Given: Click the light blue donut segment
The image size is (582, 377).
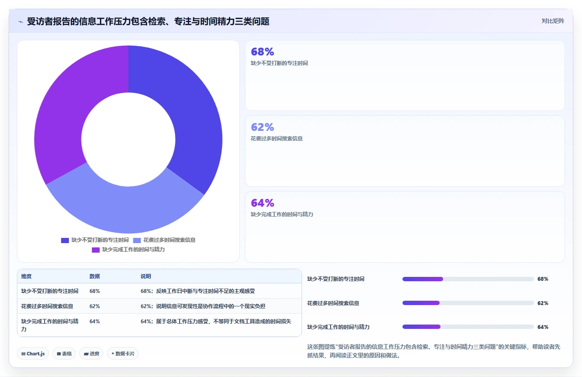Looking at the screenshot, I should click(x=125, y=209).
